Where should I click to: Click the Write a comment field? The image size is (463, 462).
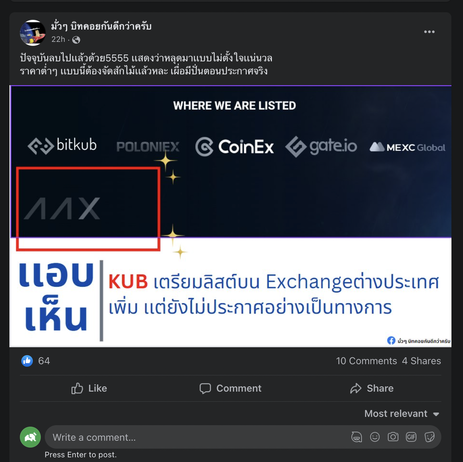coord(197,437)
